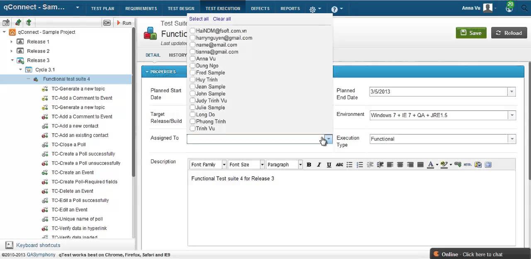This screenshot has width=531, height=259.
Task: Click the add test cycle toolbar icon
Action: (x=6, y=23)
